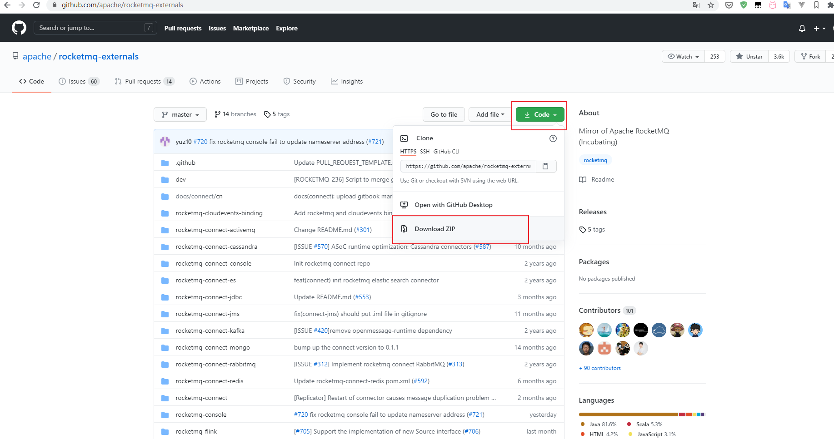
Task: Click the green shield extension icon
Action: [744, 5]
